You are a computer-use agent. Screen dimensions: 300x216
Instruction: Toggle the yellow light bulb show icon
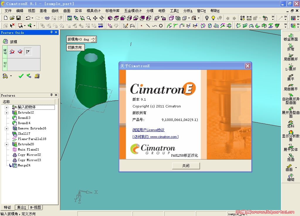213,18
